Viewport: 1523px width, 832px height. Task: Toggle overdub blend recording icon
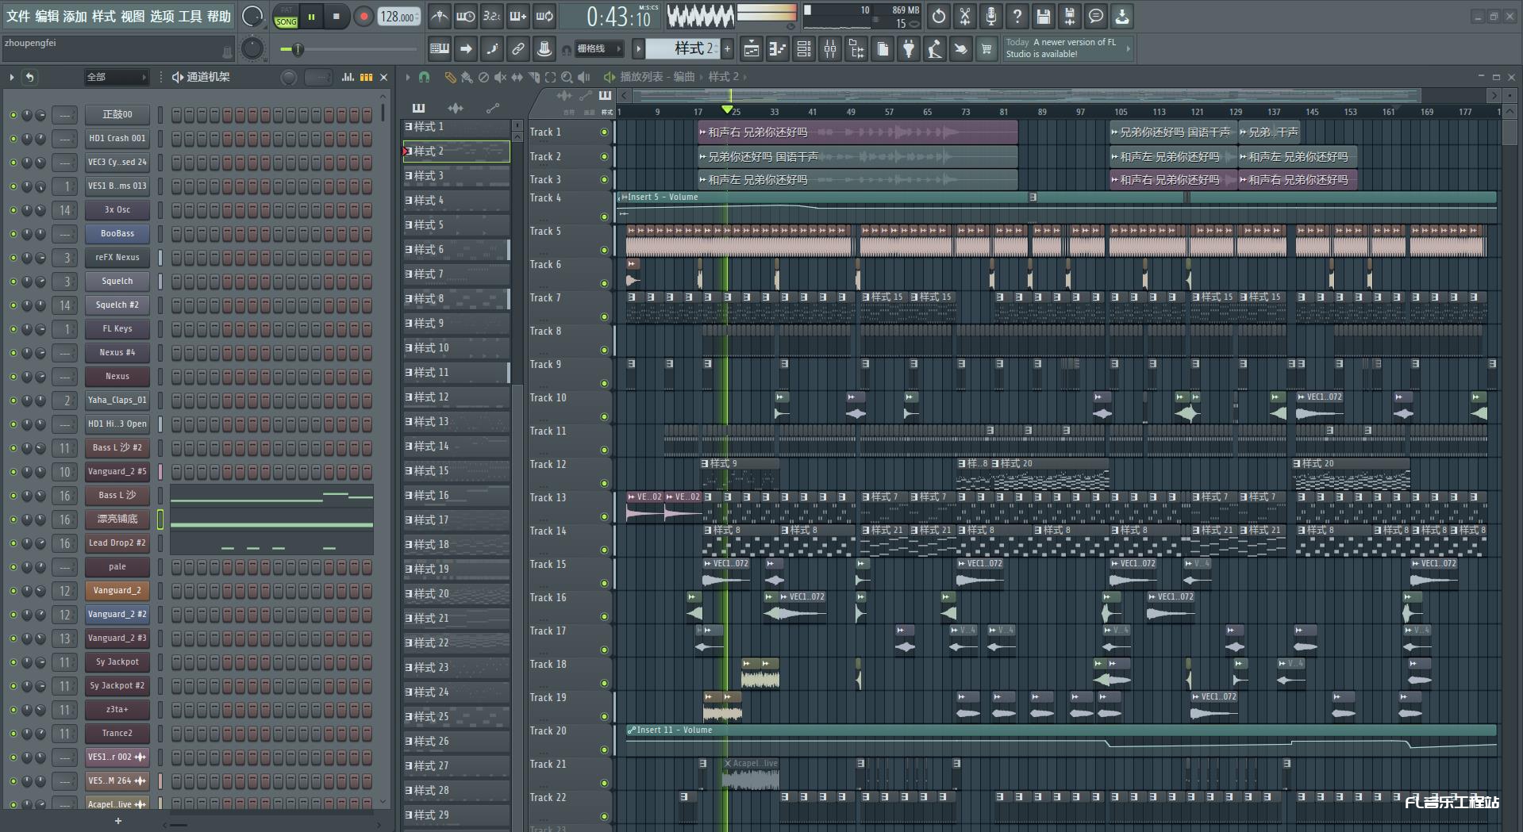pyautogui.click(x=518, y=16)
